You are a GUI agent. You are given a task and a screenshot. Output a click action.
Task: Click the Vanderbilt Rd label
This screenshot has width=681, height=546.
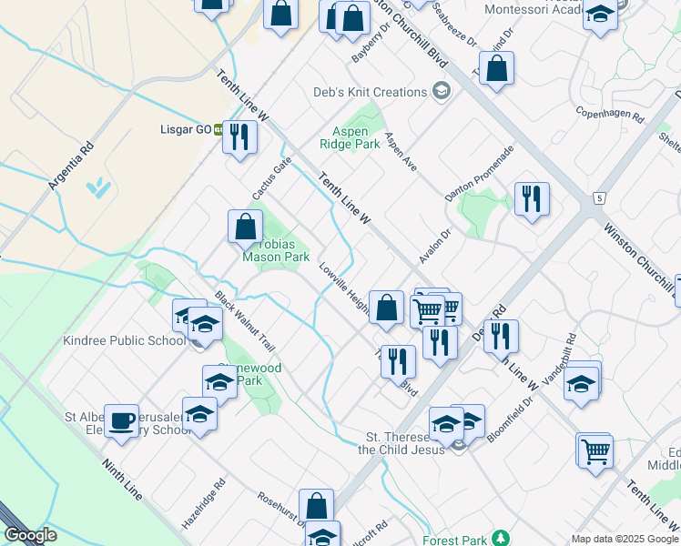point(560,359)
